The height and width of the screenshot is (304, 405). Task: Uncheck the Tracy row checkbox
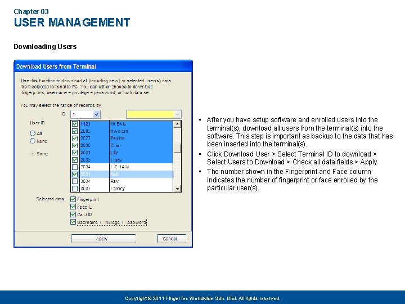pos(75,160)
